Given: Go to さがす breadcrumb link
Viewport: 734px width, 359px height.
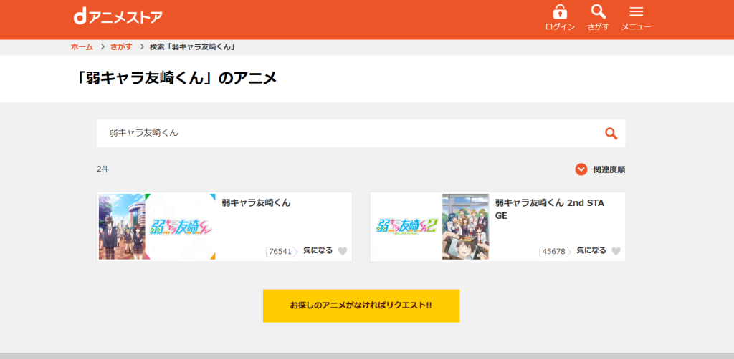Looking at the screenshot, I should (121, 46).
